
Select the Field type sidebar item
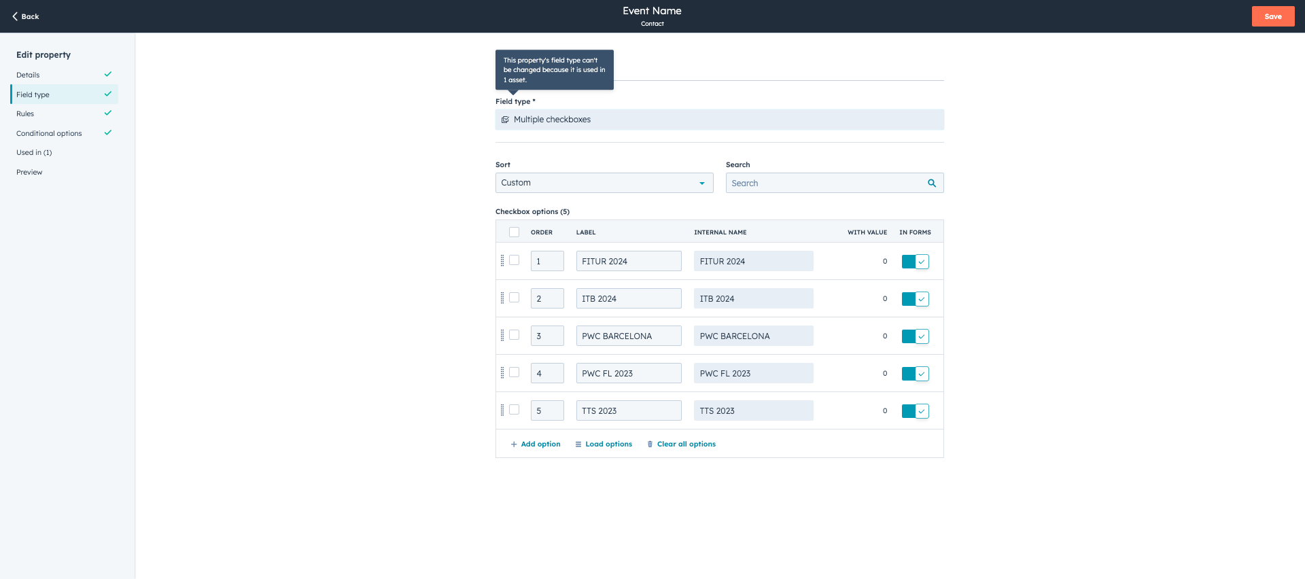tap(65, 94)
